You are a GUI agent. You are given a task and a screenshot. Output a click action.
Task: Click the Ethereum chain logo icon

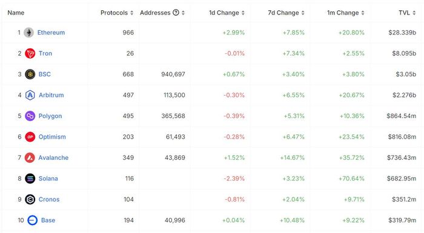pos(28,33)
